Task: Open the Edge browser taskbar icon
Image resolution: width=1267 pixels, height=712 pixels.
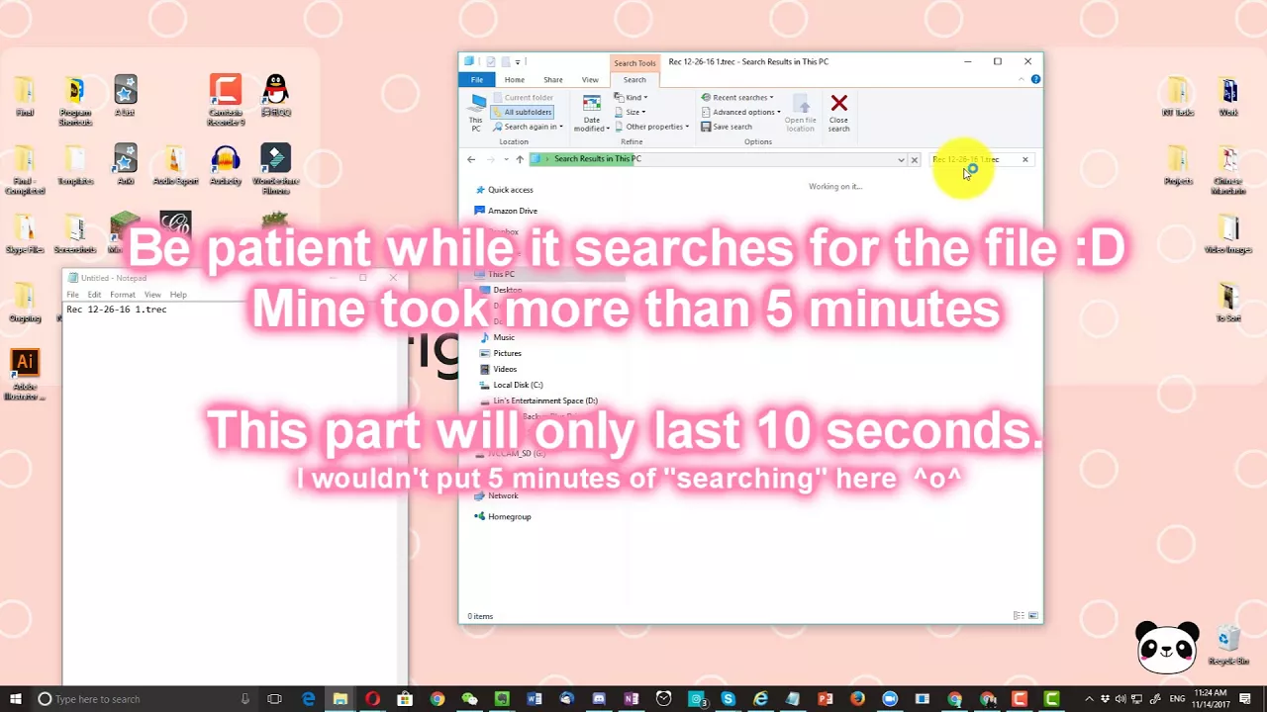Action: click(309, 699)
